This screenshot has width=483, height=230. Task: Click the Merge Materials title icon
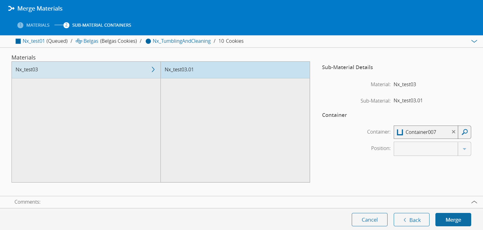tap(11, 9)
